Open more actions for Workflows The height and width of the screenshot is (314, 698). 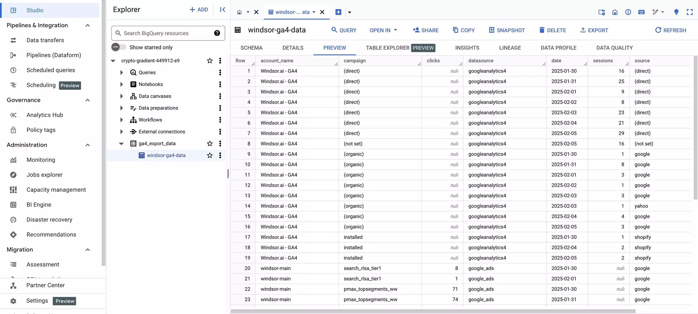tap(220, 120)
